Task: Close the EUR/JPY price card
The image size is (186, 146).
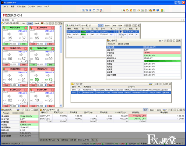Action: pos(53,28)
